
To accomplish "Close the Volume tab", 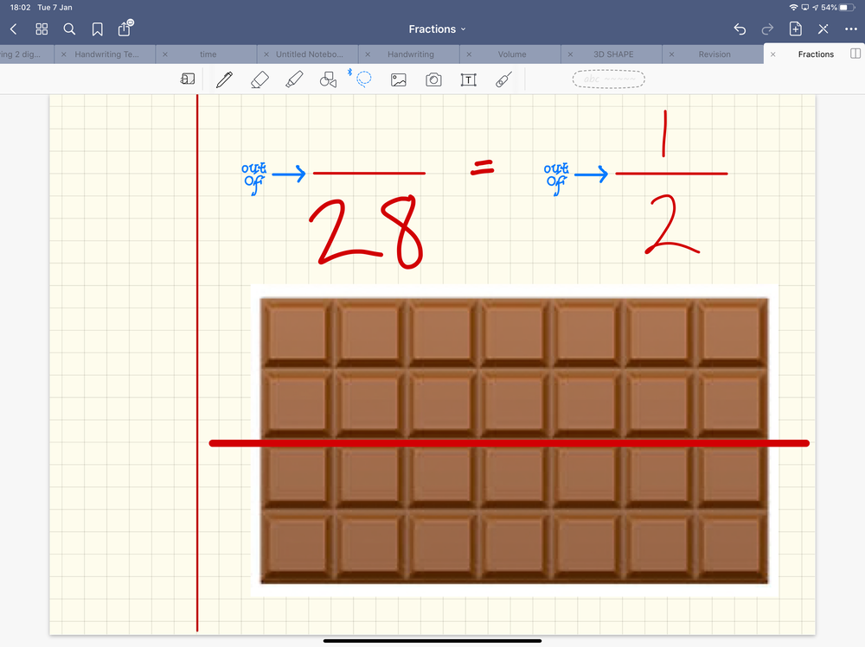I will [x=469, y=54].
